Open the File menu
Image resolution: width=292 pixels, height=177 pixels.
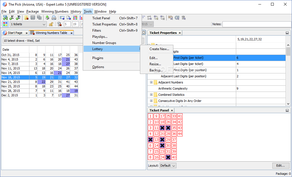[4, 11]
